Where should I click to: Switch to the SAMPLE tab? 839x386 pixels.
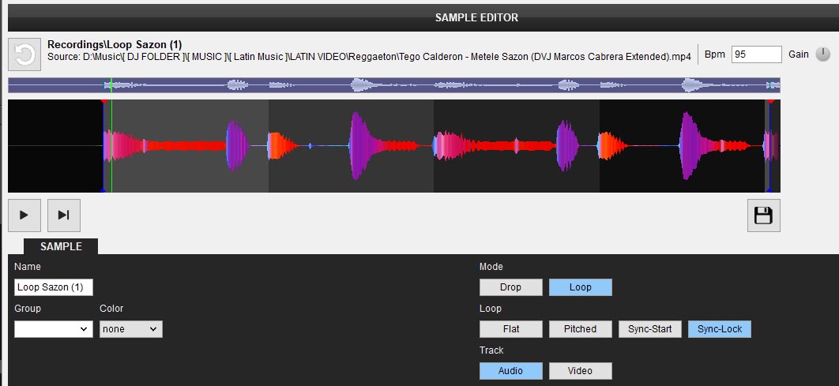61,246
